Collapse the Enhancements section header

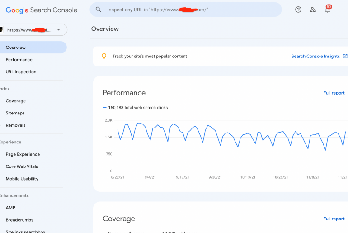click(14, 195)
